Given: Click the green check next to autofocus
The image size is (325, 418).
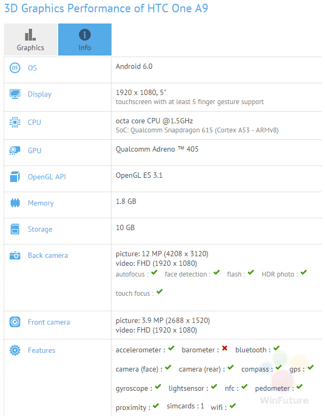Looking at the screenshot, I should pos(154,272).
